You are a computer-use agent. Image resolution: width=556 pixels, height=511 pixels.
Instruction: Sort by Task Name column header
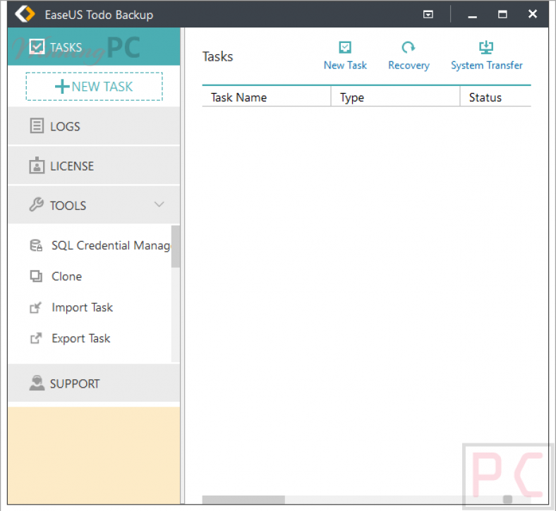[x=266, y=97]
